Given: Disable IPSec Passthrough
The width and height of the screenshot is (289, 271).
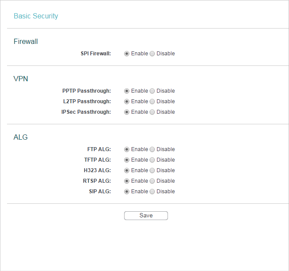Looking at the screenshot, I should (x=152, y=112).
